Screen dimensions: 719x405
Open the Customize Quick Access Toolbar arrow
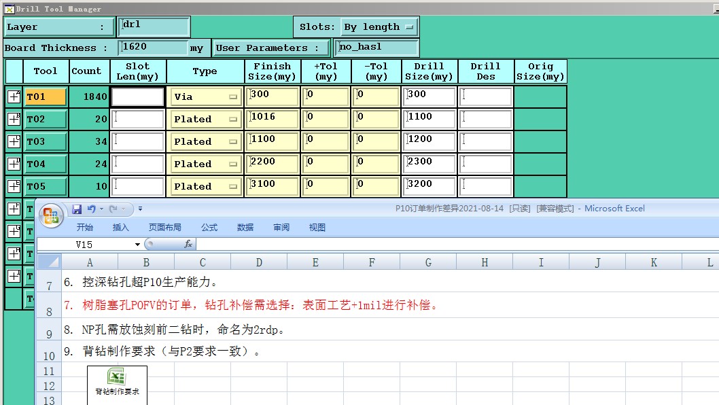click(x=140, y=209)
